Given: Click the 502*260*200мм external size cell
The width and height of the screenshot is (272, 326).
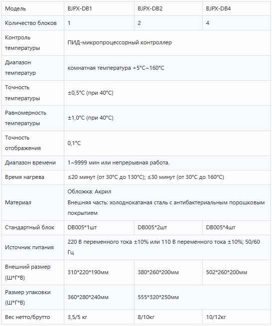Looking at the screenshot, I should (237, 272).
